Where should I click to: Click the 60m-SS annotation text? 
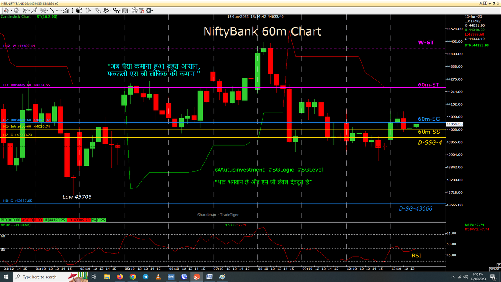[429, 132]
